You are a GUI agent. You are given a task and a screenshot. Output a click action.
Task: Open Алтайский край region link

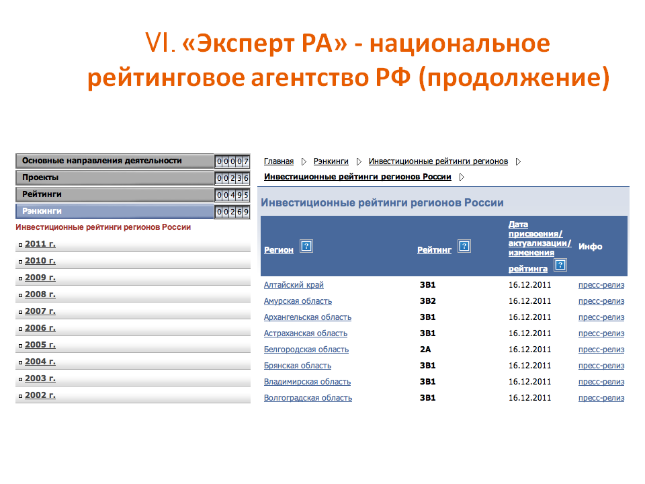tap(294, 285)
